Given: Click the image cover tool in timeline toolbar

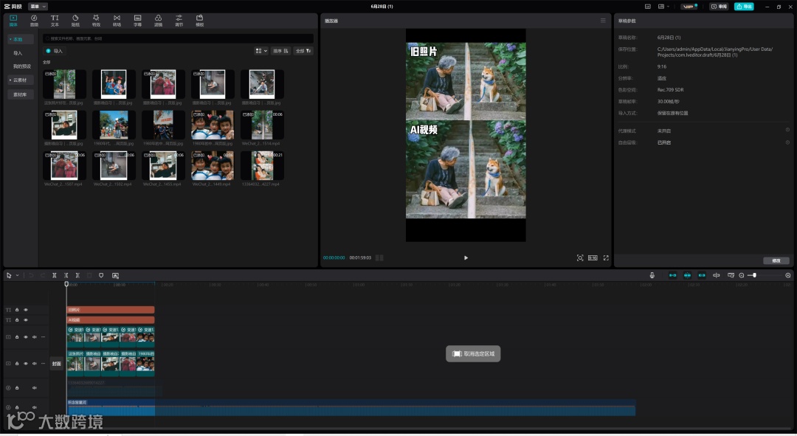Looking at the screenshot, I should point(115,275).
